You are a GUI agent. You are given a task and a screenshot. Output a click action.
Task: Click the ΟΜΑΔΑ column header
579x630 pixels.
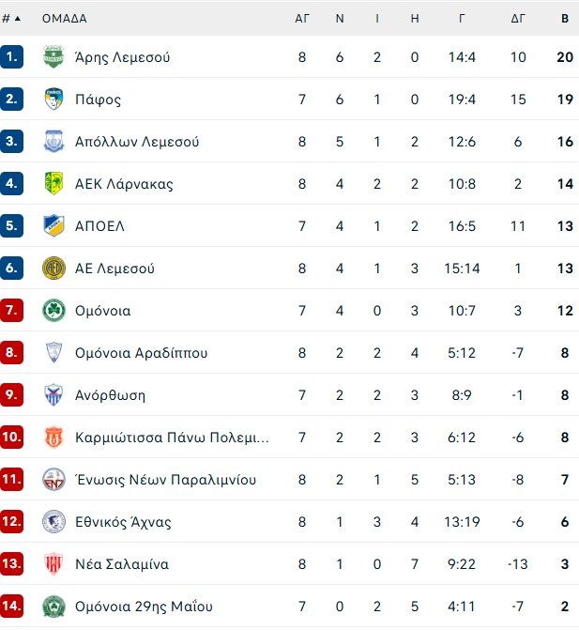[x=64, y=19]
